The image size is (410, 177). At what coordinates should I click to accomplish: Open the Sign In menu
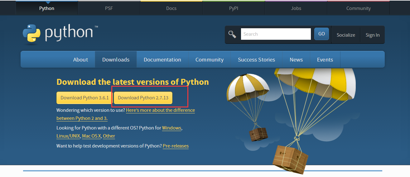tap(373, 35)
